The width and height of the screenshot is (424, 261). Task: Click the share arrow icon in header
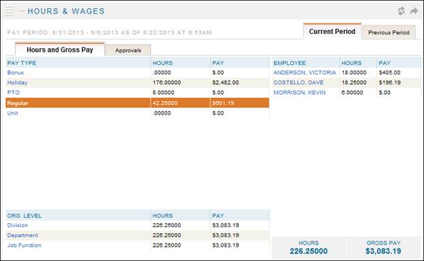tap(414, 11)
